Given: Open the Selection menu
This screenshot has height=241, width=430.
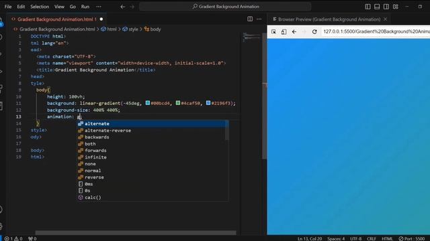Looking at the screenshot, I should pyautogui.click(x=40, y=7).
